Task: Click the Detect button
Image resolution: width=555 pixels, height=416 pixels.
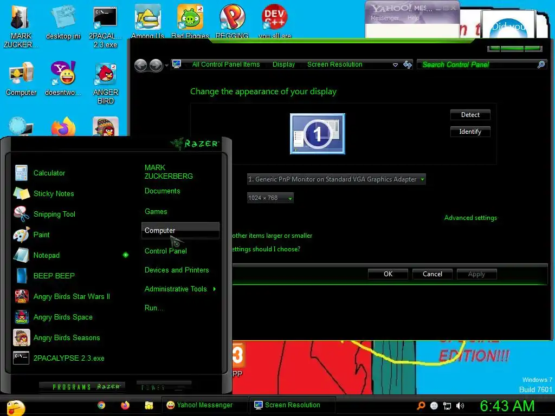Action: (470, 115)
